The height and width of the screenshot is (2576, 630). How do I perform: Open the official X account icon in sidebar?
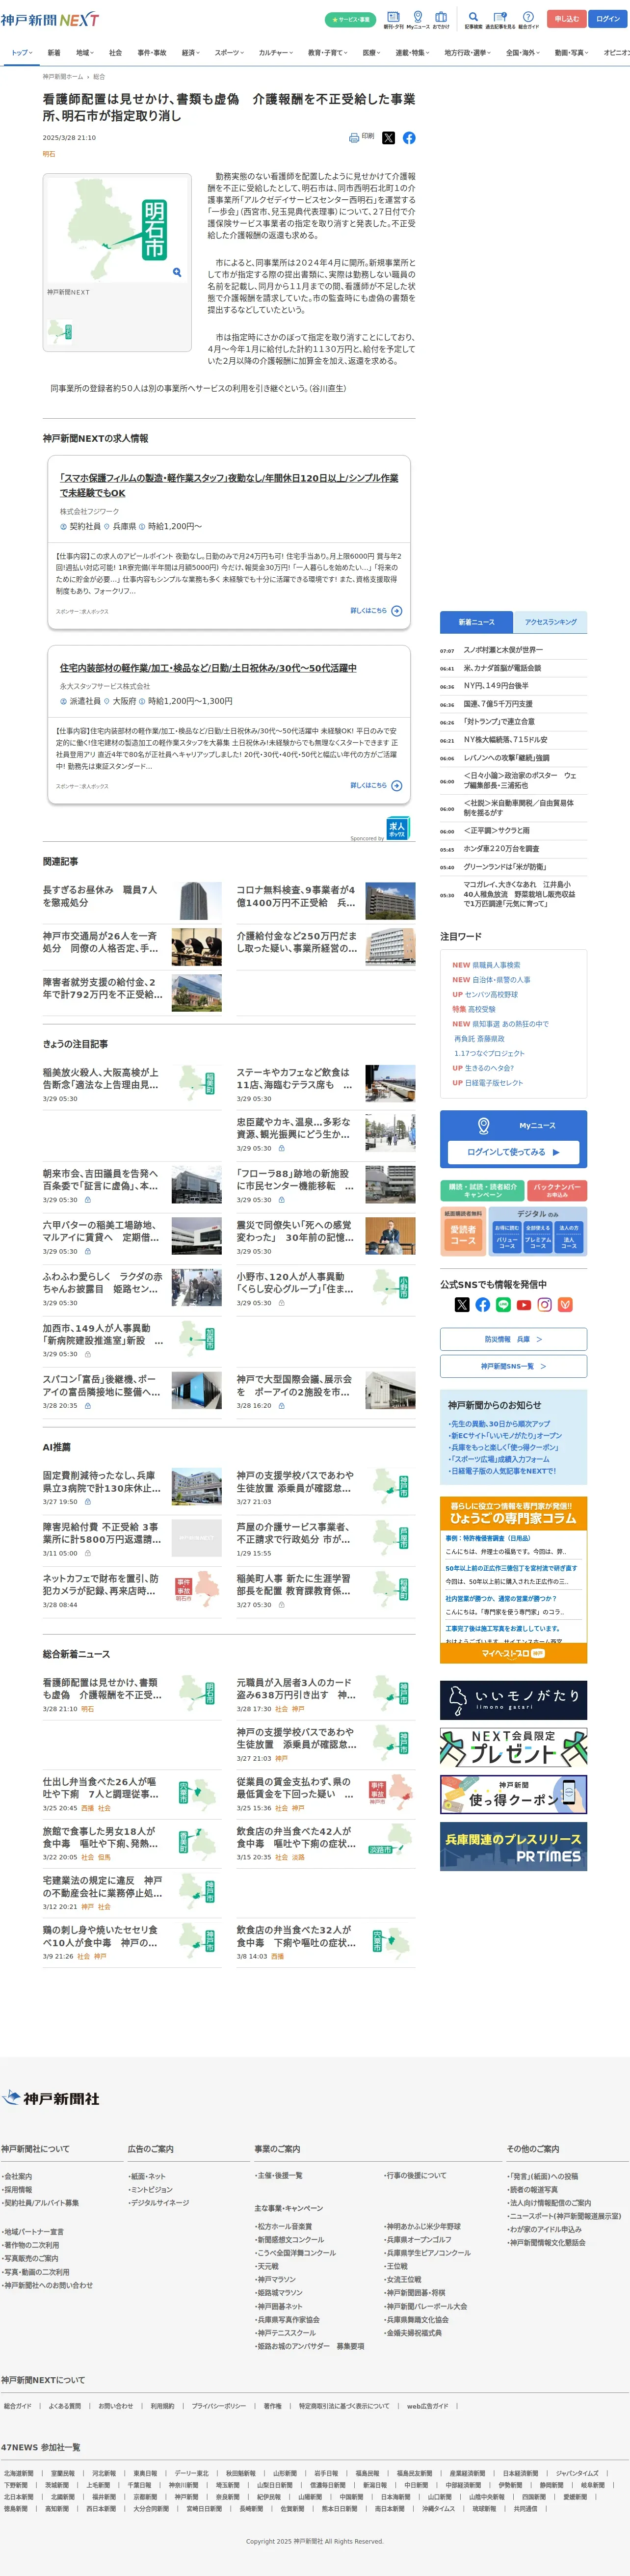pos(462,1304)
